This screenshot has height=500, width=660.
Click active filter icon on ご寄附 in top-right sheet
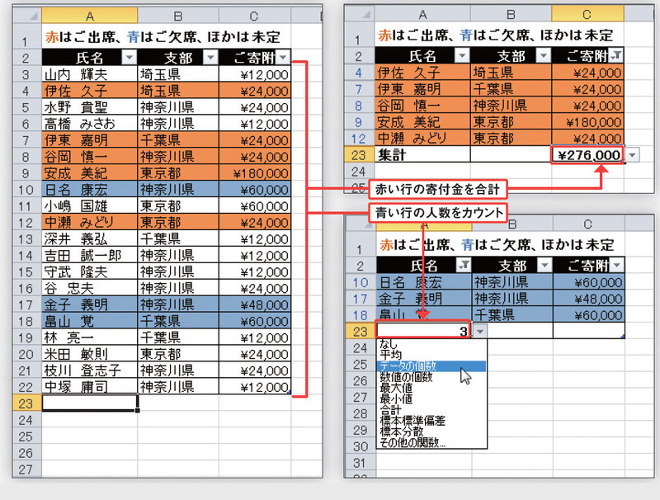point(616,56)
